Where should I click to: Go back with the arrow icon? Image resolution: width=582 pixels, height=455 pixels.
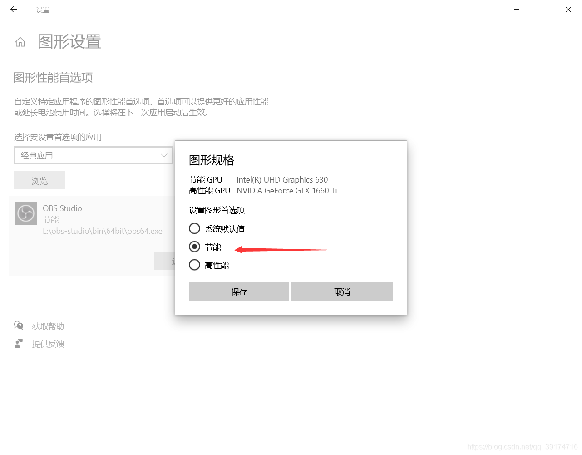[x=14, y=10]
